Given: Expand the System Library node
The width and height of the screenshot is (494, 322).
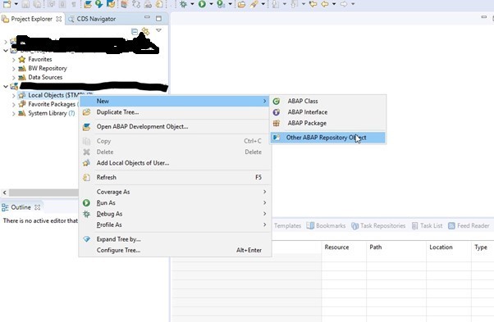Looking at the screenshot, I should pyautogui.click(x=14, y=114).
